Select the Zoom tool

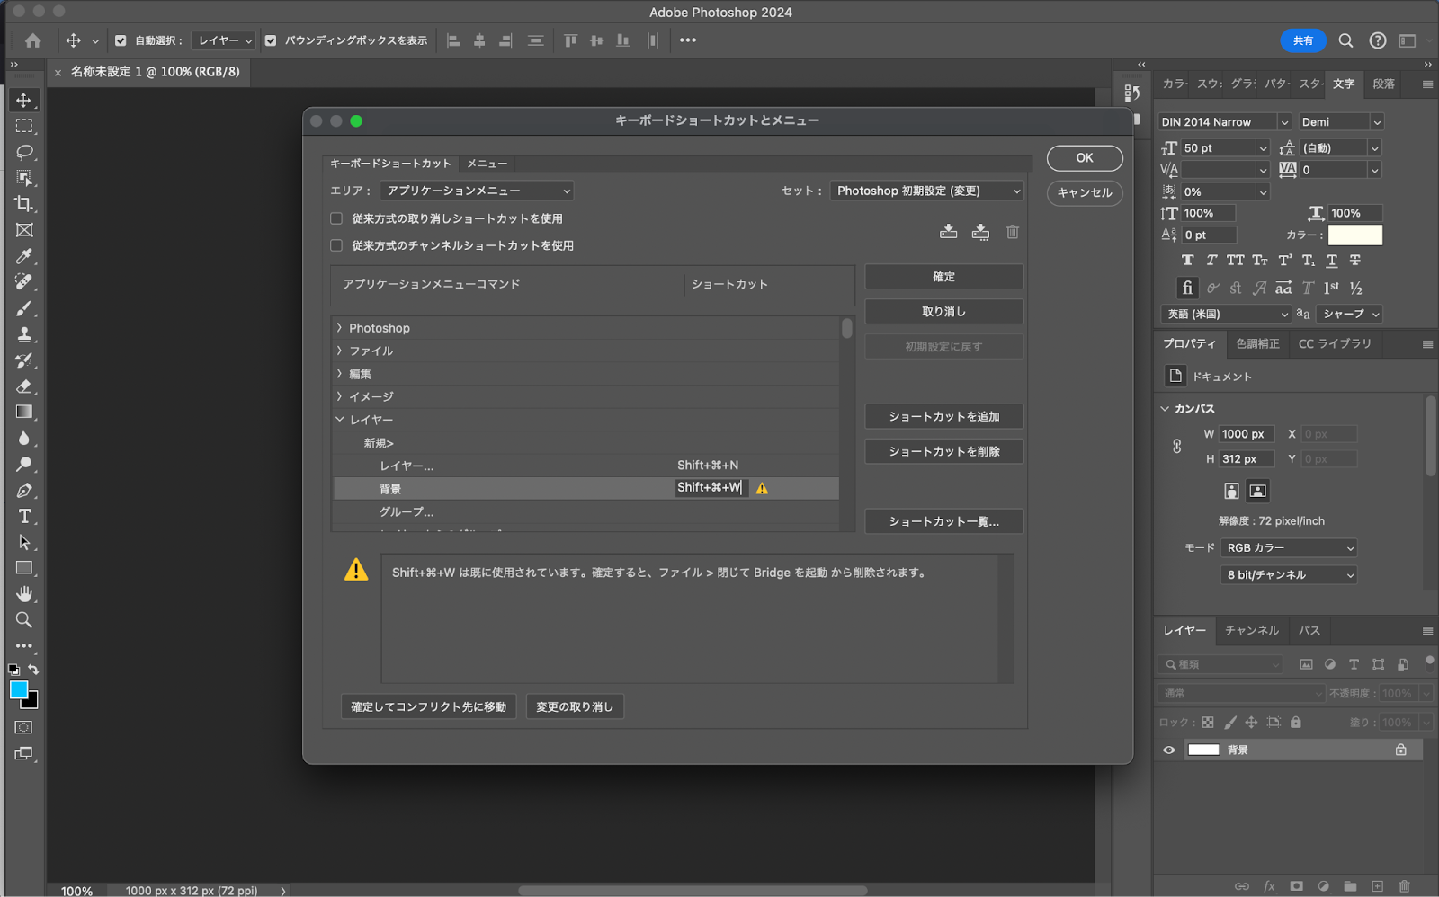pos(24,620)
